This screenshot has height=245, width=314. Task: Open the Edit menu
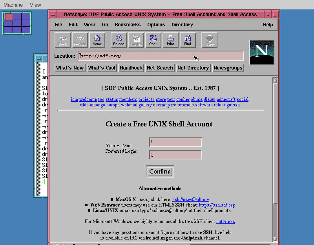tap(73, 25)
